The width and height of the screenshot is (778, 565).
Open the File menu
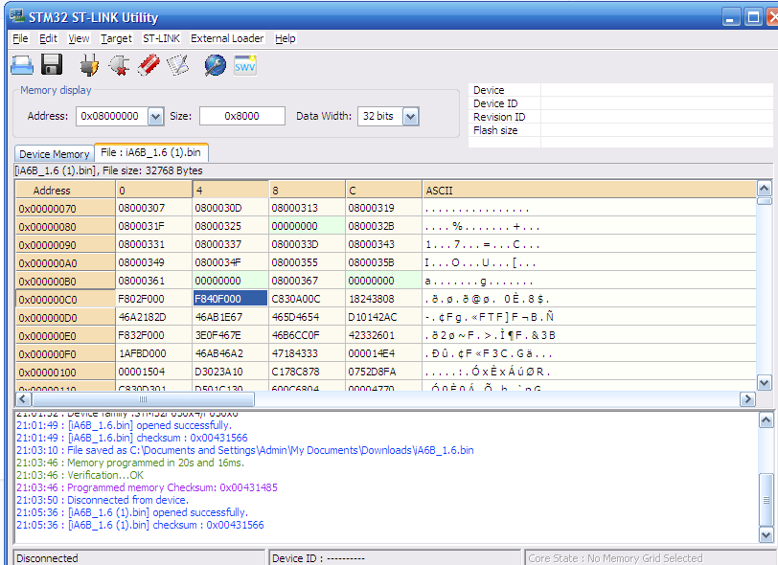(20, 38)
